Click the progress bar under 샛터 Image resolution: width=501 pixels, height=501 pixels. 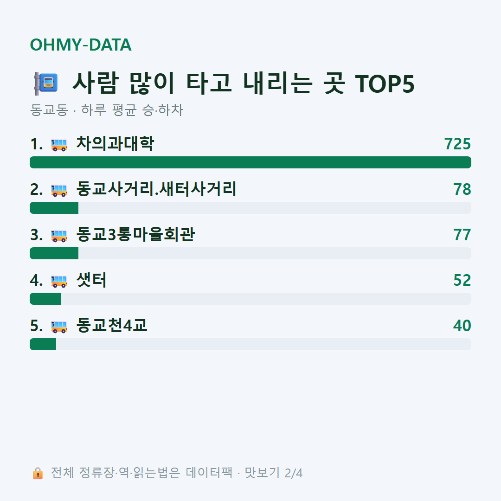250,299
